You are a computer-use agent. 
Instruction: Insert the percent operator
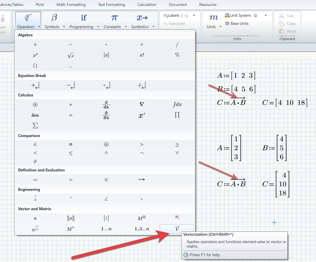(x=177, y=55)
